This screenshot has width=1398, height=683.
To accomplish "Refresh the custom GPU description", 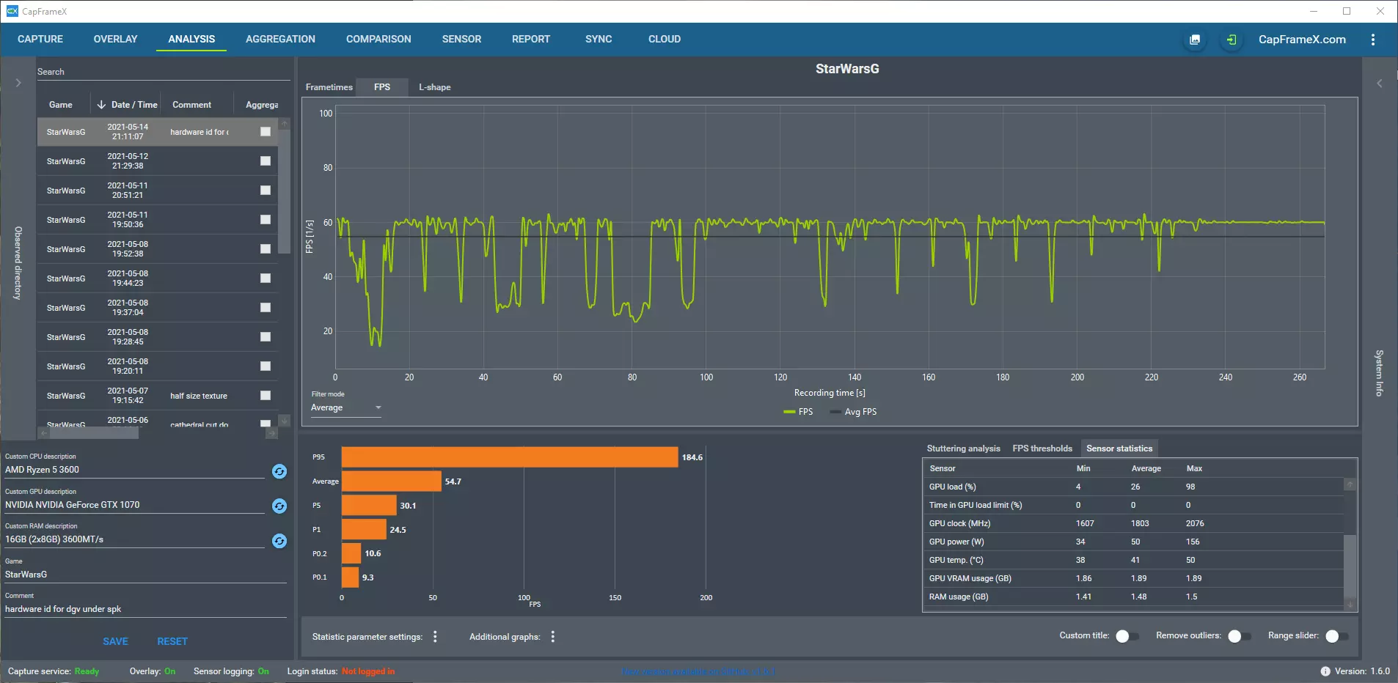I will coord(279,506).
